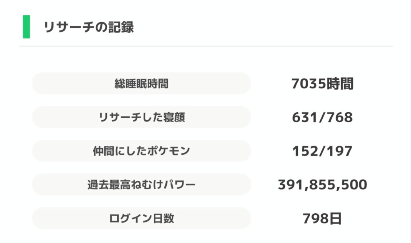Click the divider line under the heading
The width and height of the screenshot is (411, 243).
[x=205, y=47]
